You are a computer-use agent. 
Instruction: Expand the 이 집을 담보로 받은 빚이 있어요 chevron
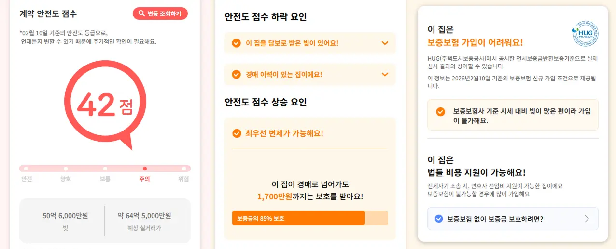pos(385,43)
